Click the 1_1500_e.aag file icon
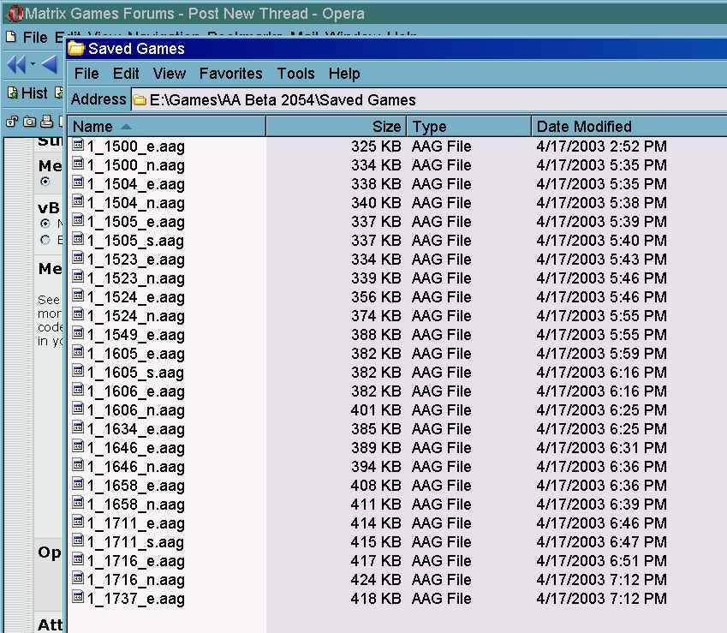Image resolution: width=727 pixels, height=633 pixels. point(78,146)
